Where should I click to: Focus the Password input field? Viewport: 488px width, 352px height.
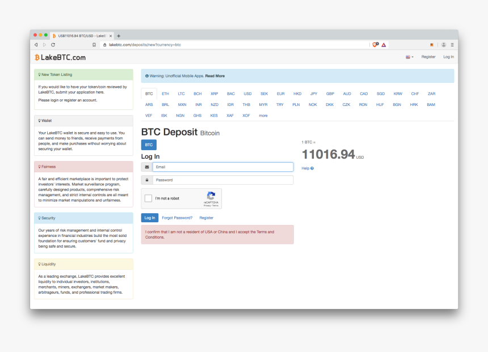tap(223, 180)
